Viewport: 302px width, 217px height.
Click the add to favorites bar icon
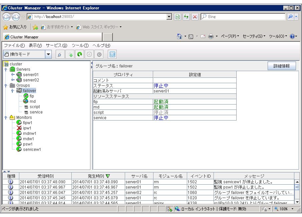(x=35, y=27)
